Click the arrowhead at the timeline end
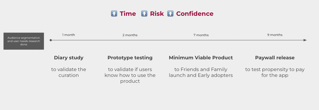This screenshot has width=319, height=110. 305,40
